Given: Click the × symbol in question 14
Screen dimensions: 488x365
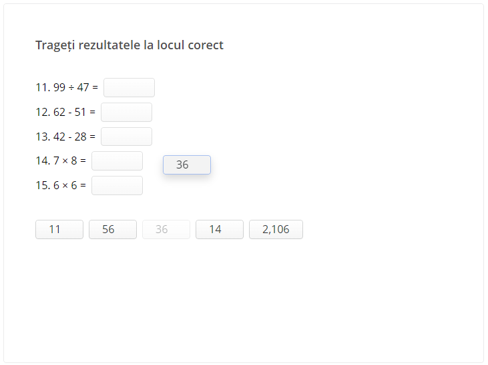Looking at the screenshot, I should 65,161.
